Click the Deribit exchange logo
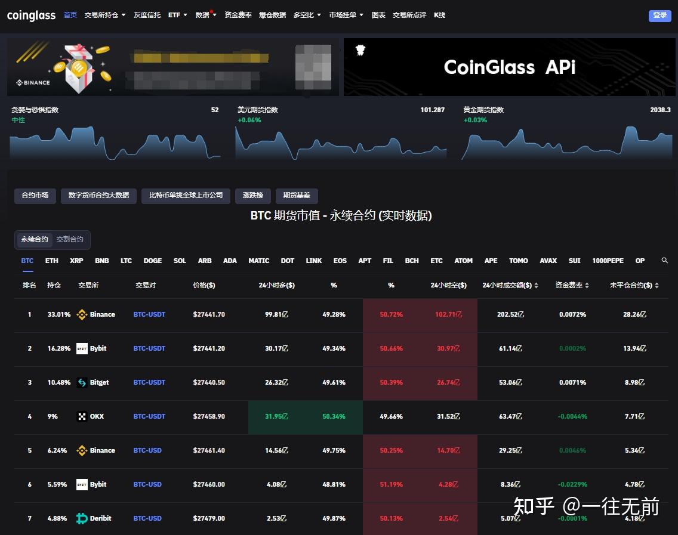678x535 pixels. coord(82,518)
